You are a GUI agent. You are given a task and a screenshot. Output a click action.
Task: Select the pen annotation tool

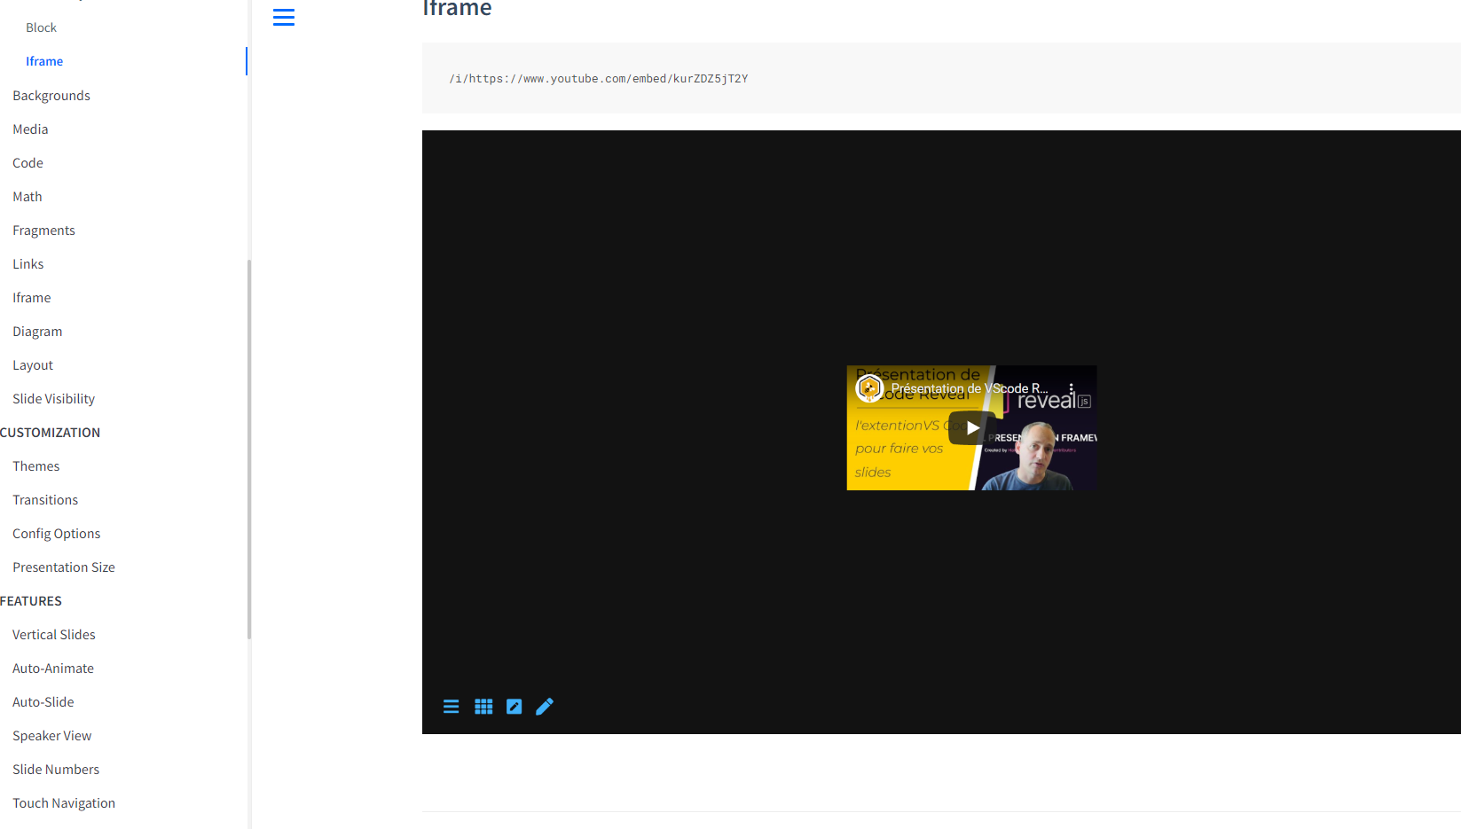tap(544, 707)
